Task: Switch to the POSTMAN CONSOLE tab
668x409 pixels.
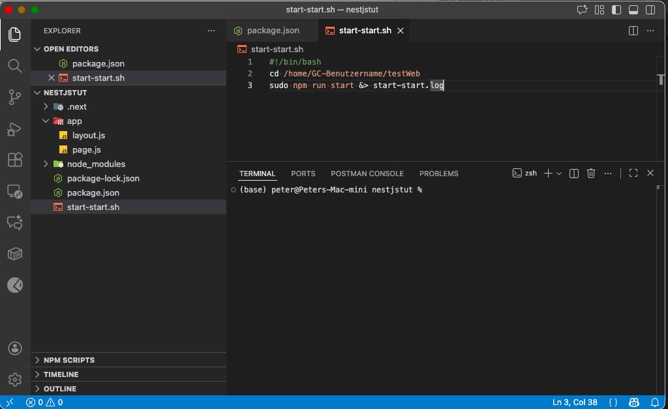Action: 367,174
